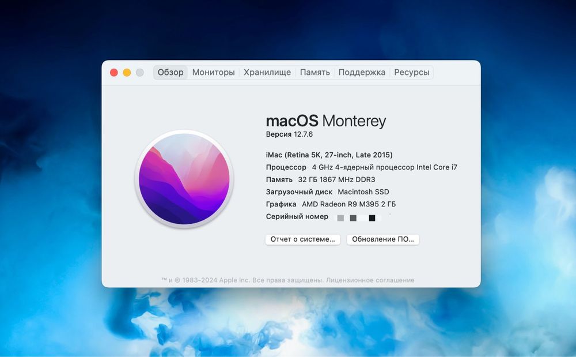The width and height of the screenshot is (576, 357).
Task: Go to the Ресурсы tab
Action: point(412,73)
